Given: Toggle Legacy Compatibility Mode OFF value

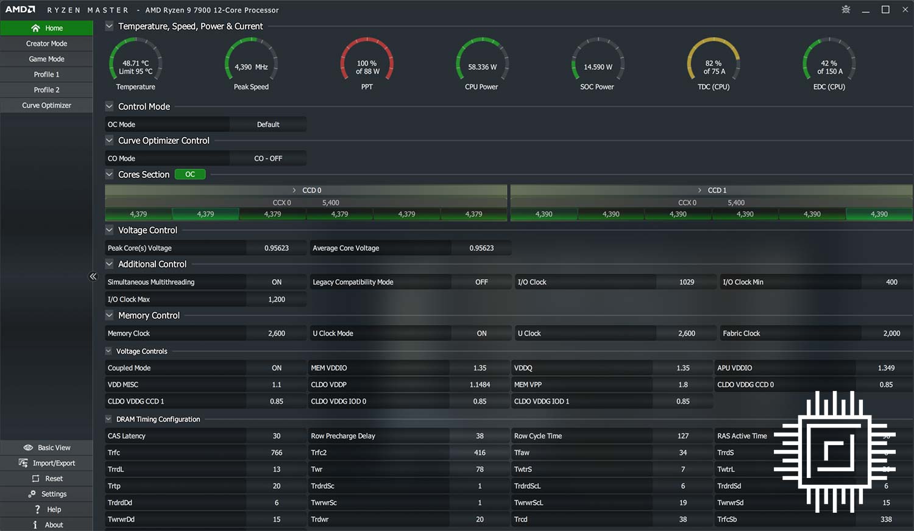Looking at the screenshot, I should click(481, 282).
